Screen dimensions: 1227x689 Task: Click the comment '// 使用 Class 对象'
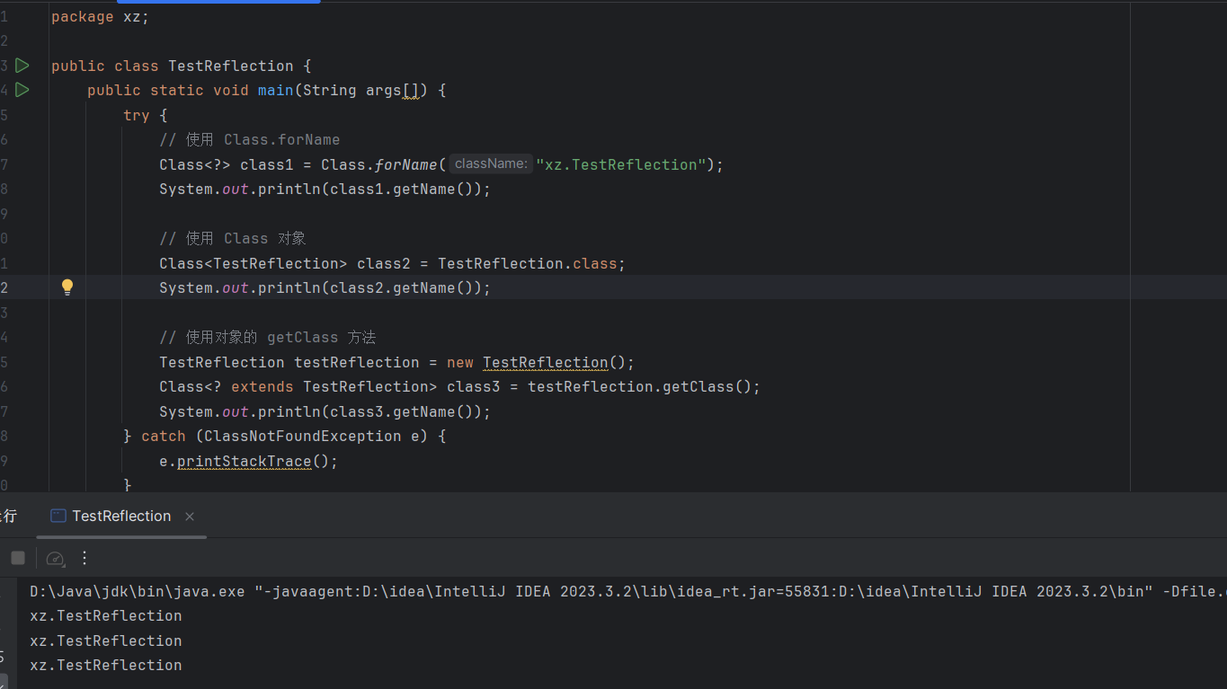point(233,238)
